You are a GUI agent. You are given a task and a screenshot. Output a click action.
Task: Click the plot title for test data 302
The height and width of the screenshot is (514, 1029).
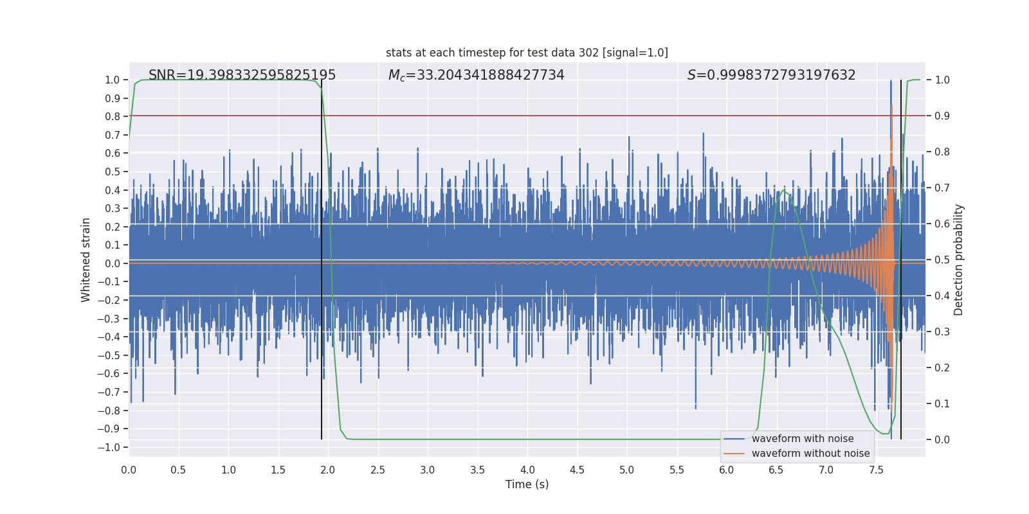tap(527, 53)
